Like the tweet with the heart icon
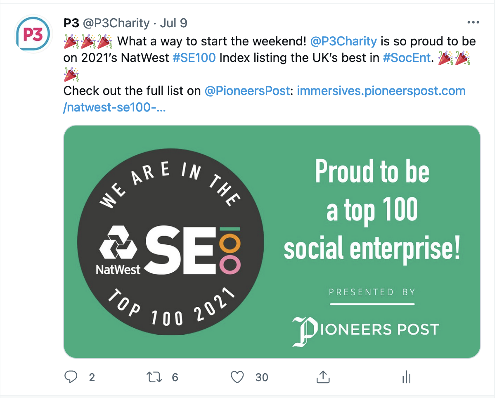497x398 pixels. click(237, 377)
